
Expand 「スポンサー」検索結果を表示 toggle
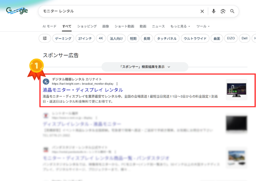click(x=145, y=67)
